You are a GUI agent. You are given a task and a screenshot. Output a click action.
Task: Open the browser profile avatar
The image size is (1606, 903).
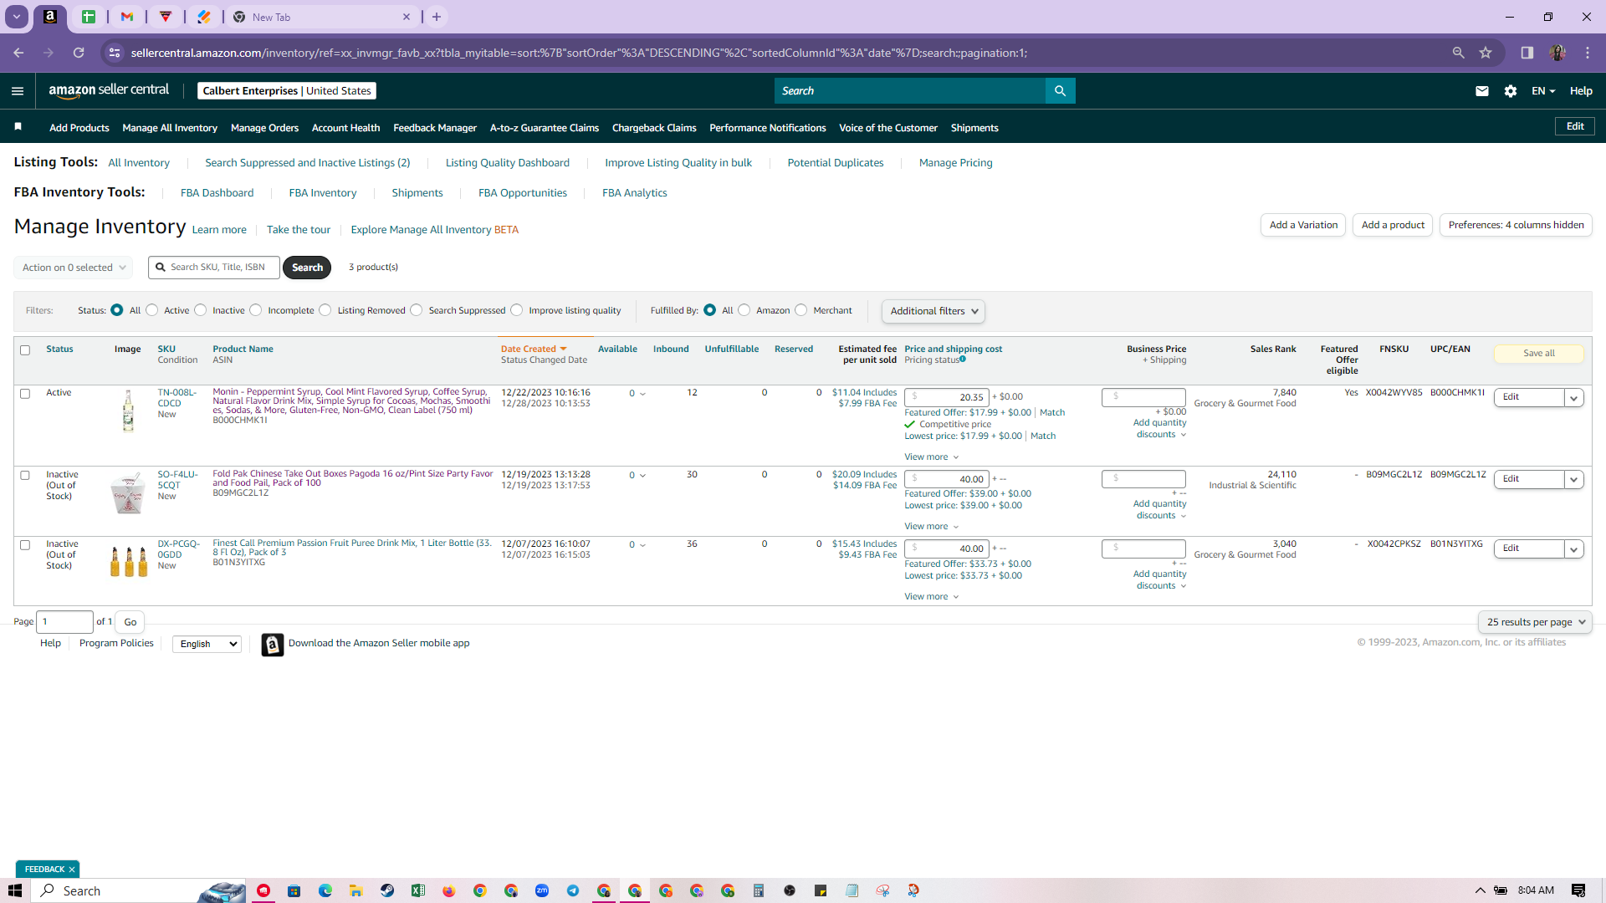click(x=1557, y=53)
